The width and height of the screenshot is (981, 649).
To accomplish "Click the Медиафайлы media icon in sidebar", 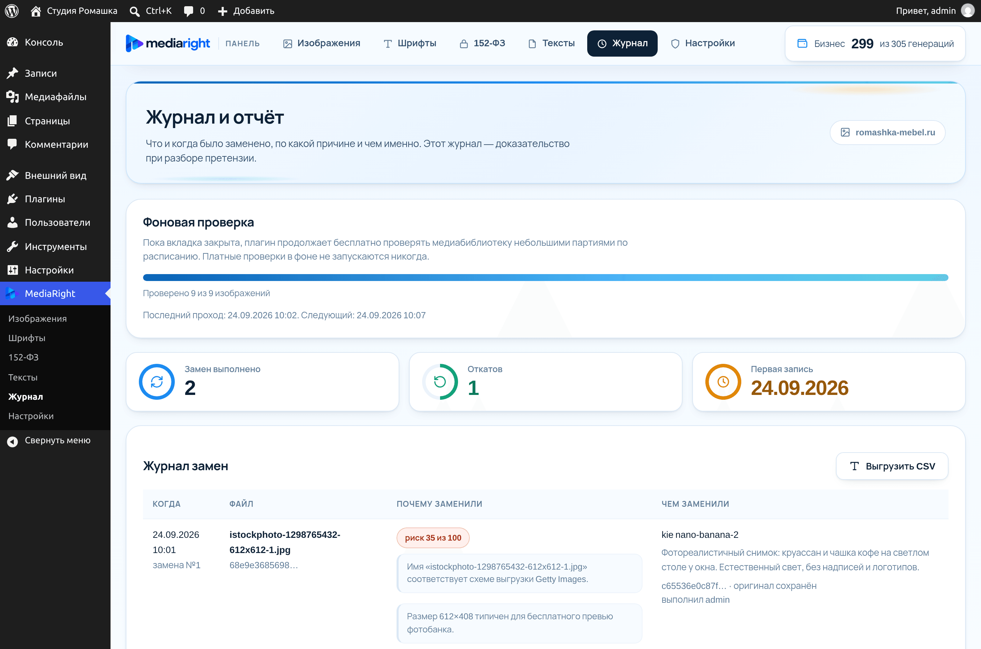I will (x=12, y=97).
